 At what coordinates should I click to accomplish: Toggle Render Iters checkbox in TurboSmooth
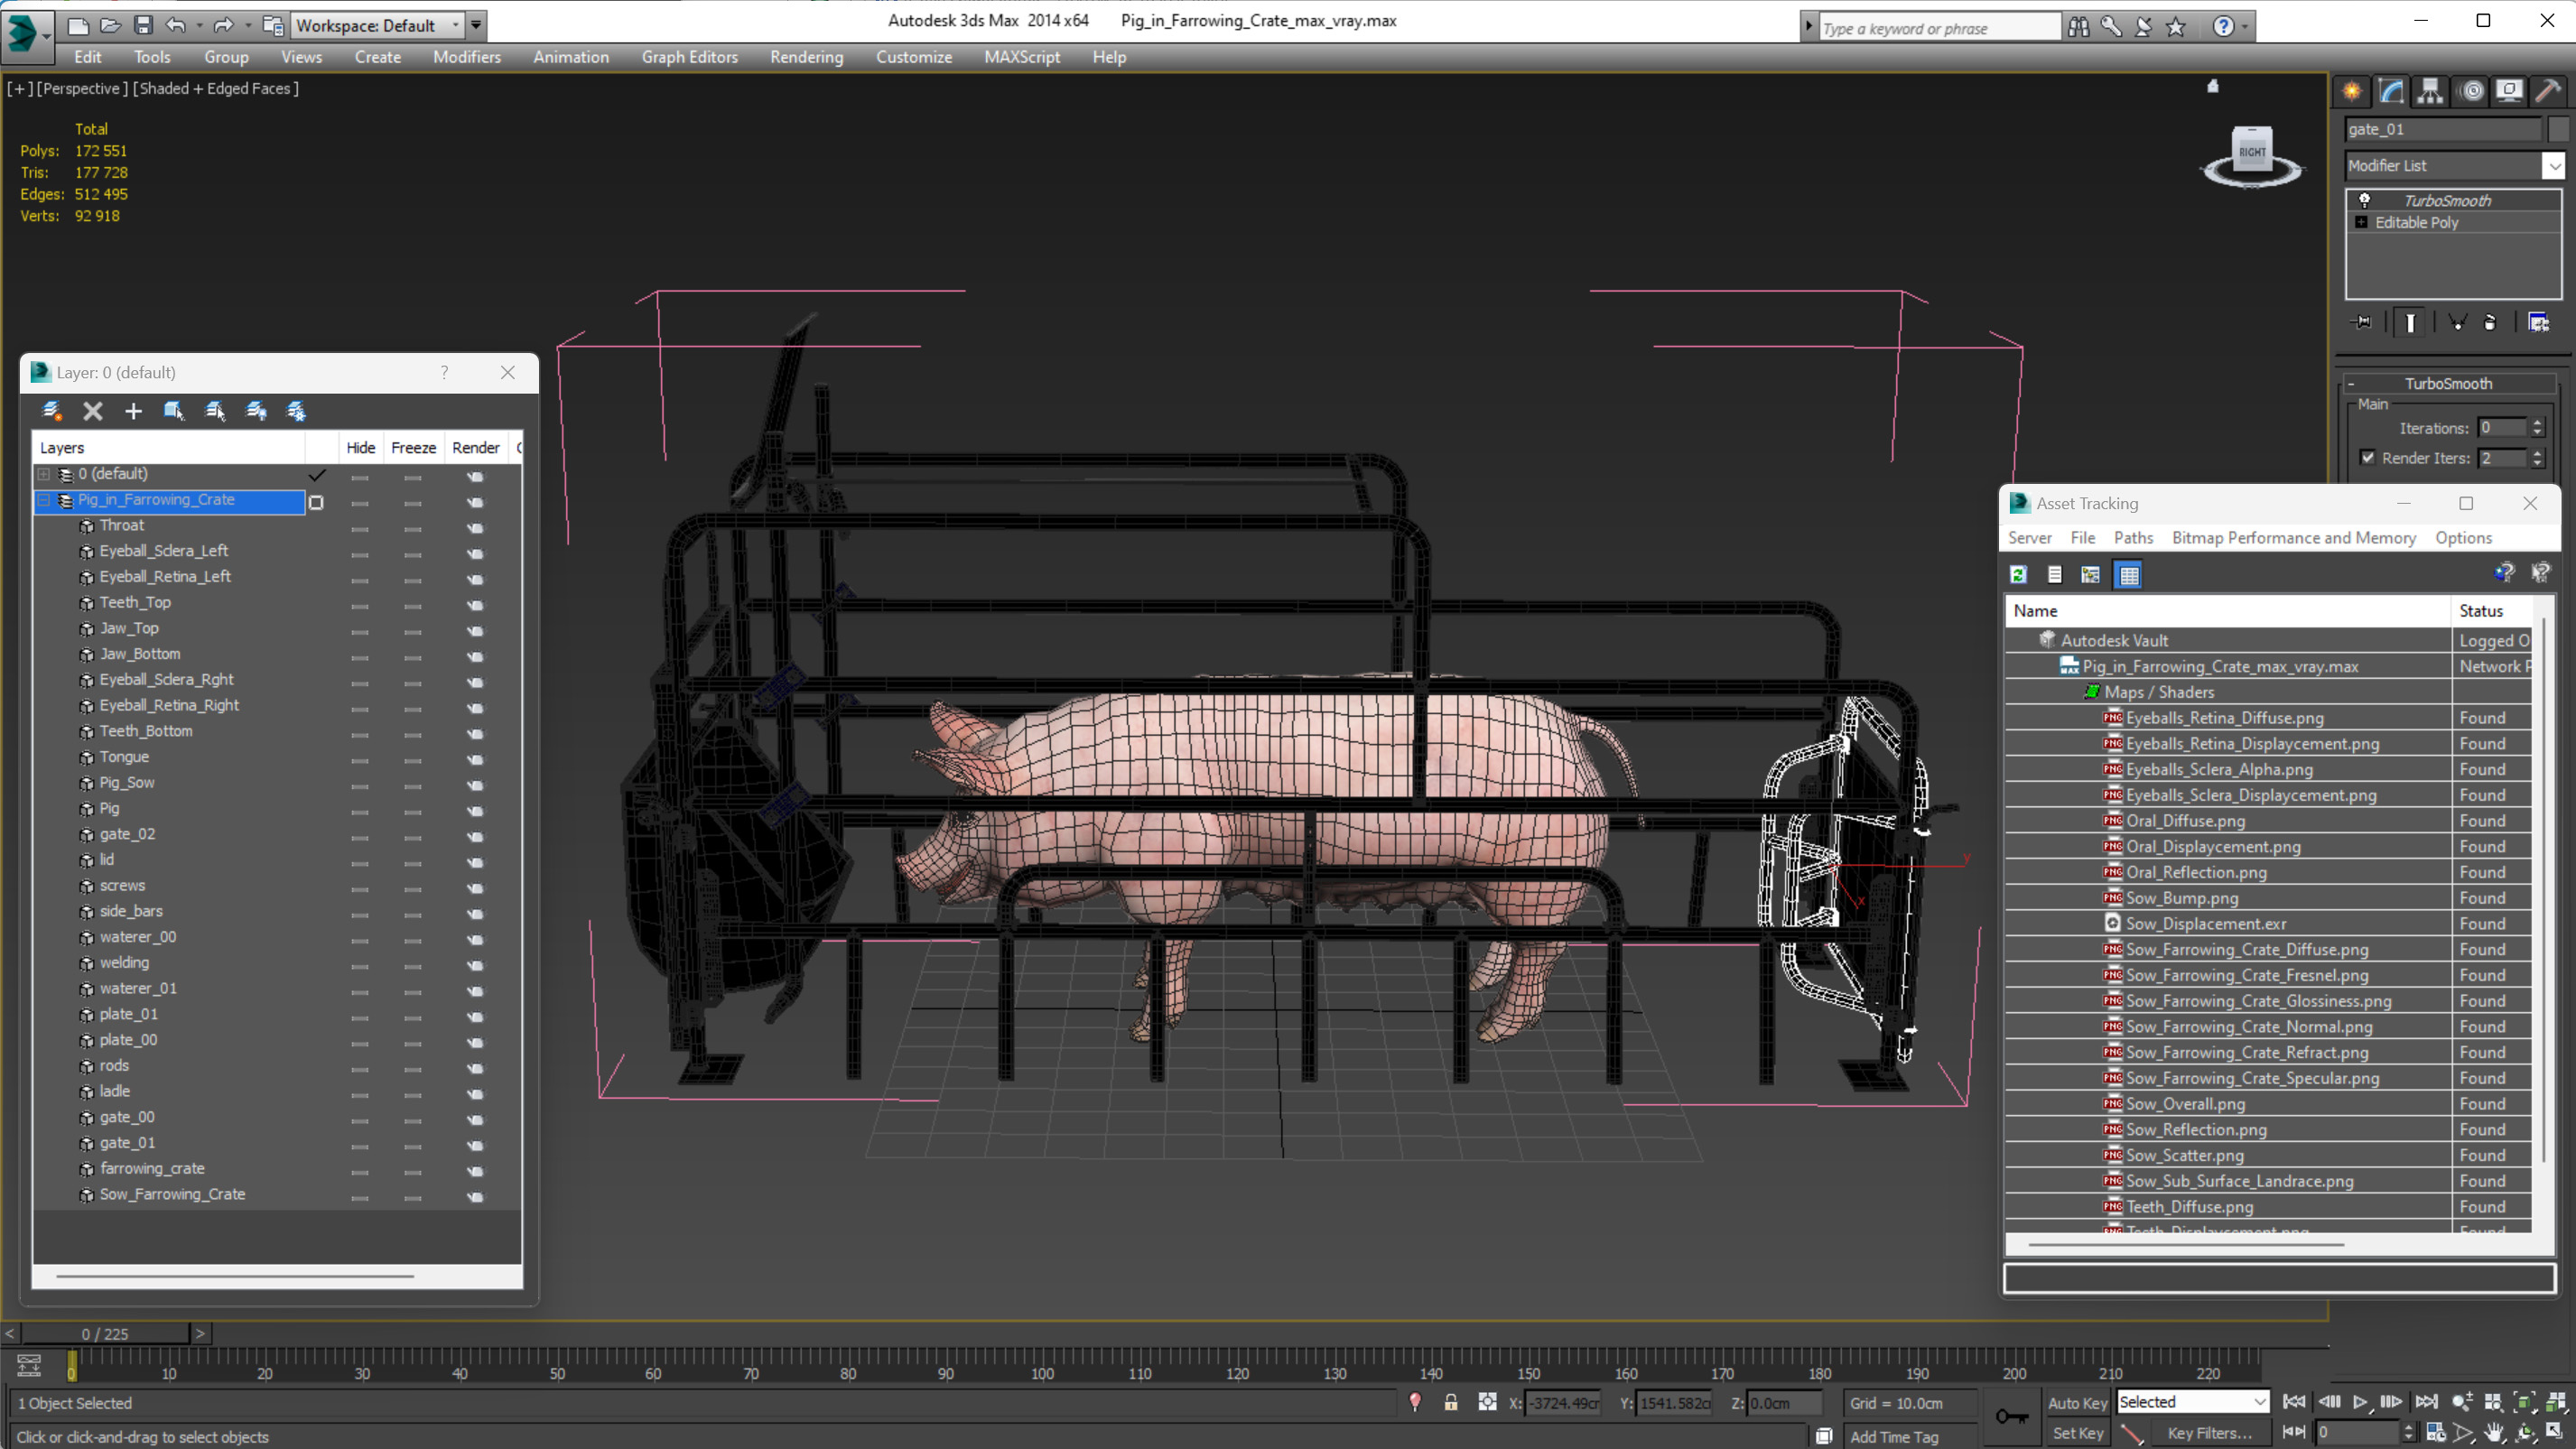(2368, 458)
